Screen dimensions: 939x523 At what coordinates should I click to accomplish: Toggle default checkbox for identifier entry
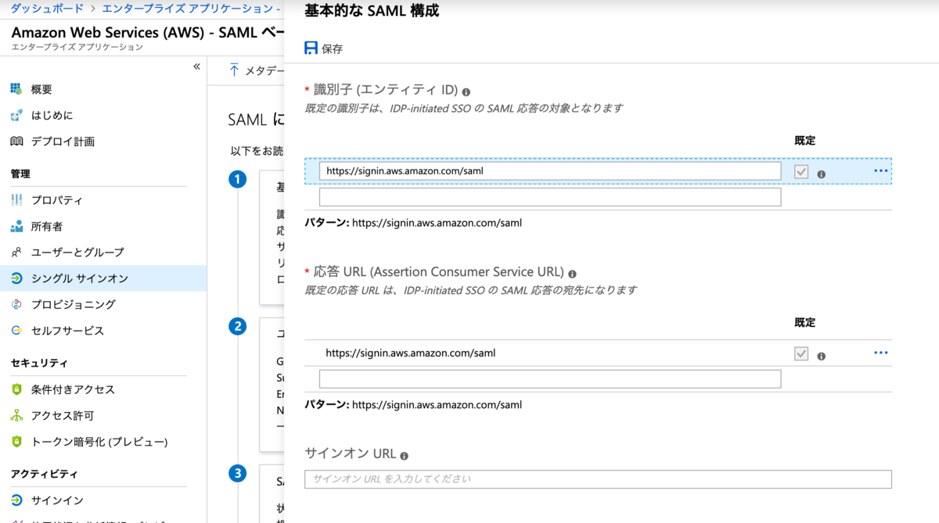click(x=800, y=172)
